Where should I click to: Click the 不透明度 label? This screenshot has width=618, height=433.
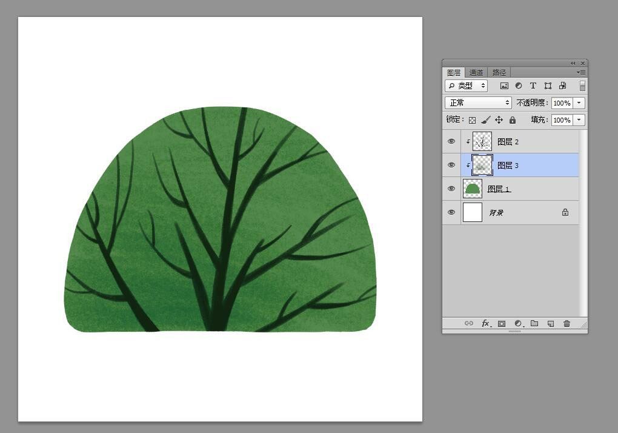(x=533, y=103)
